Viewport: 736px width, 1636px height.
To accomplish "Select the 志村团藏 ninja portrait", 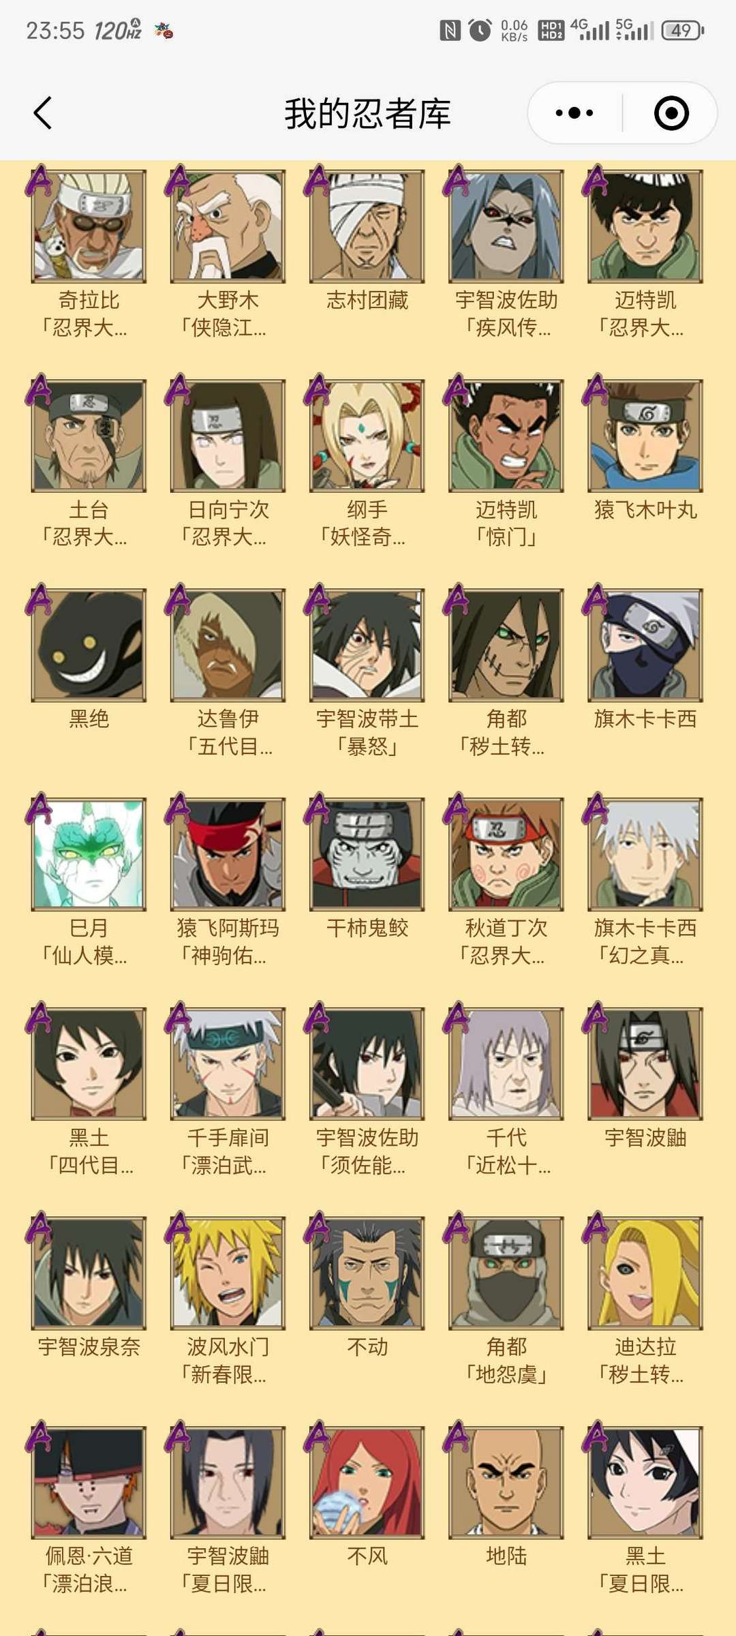I will [x=367, y=226].
